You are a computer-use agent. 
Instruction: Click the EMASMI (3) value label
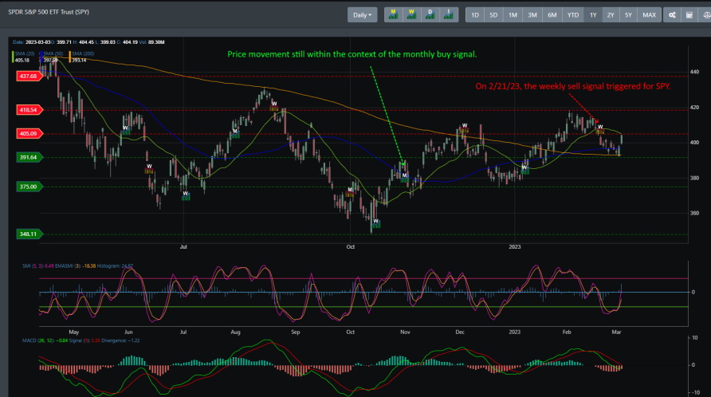(75, 266)
